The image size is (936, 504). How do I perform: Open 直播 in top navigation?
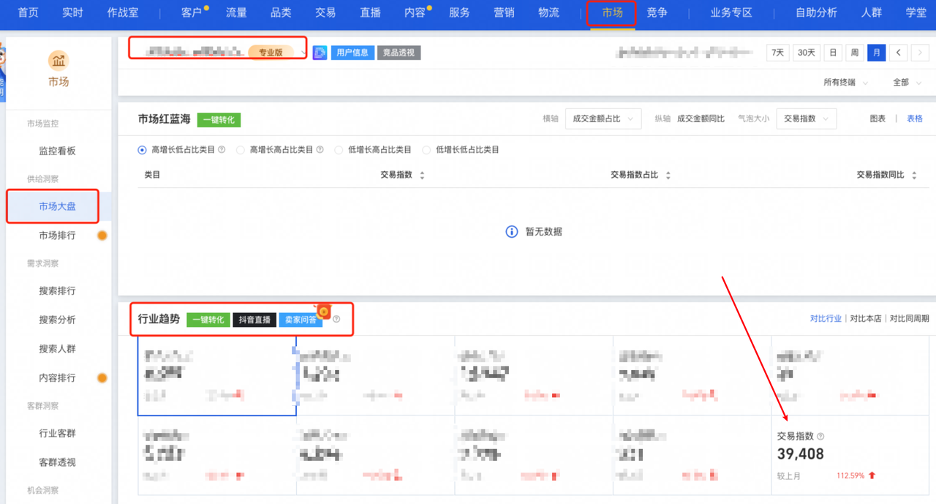pos(370,13)
